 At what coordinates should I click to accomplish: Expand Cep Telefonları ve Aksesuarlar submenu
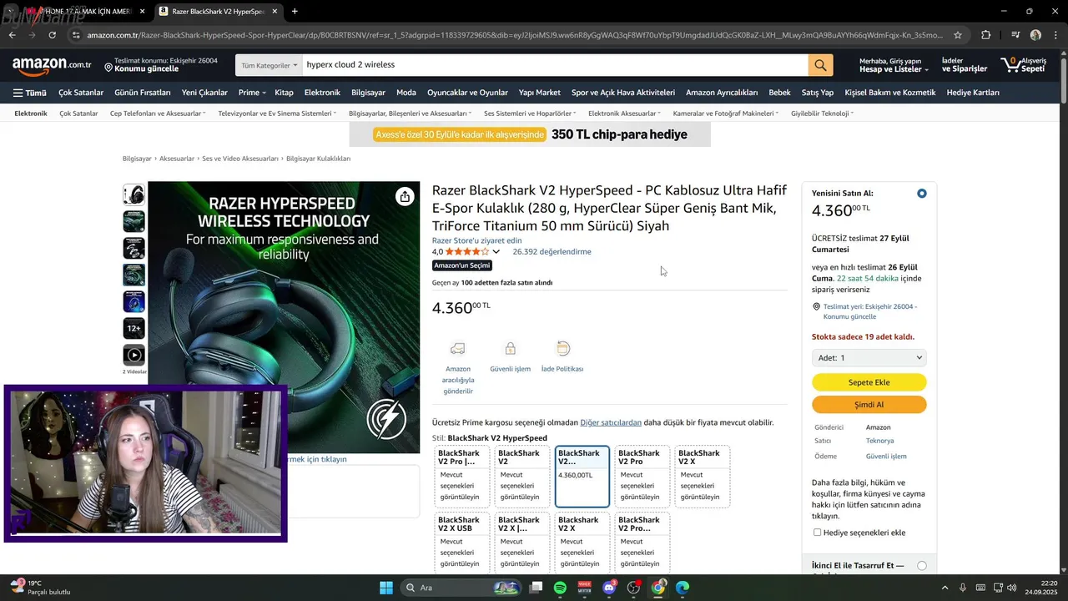tap(157, 114)
